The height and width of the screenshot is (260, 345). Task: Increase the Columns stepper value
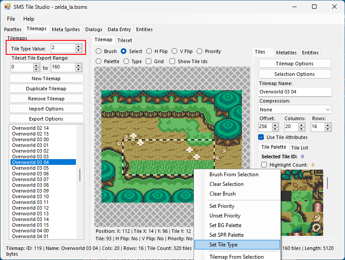pyautogui.click(x=302, y=125)
